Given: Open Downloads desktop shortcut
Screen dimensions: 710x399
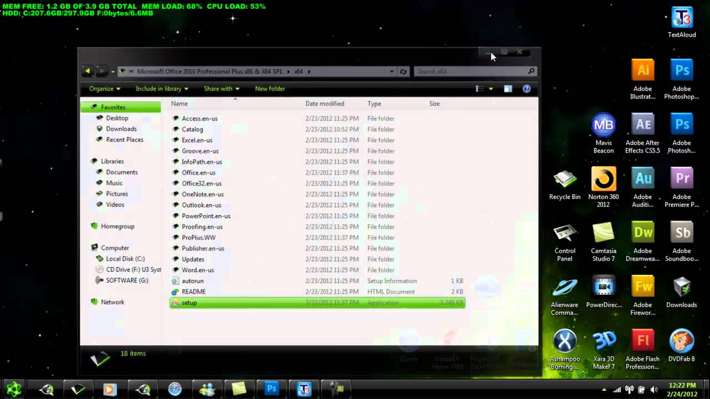Looking at the screenshot, I should 682,293.
